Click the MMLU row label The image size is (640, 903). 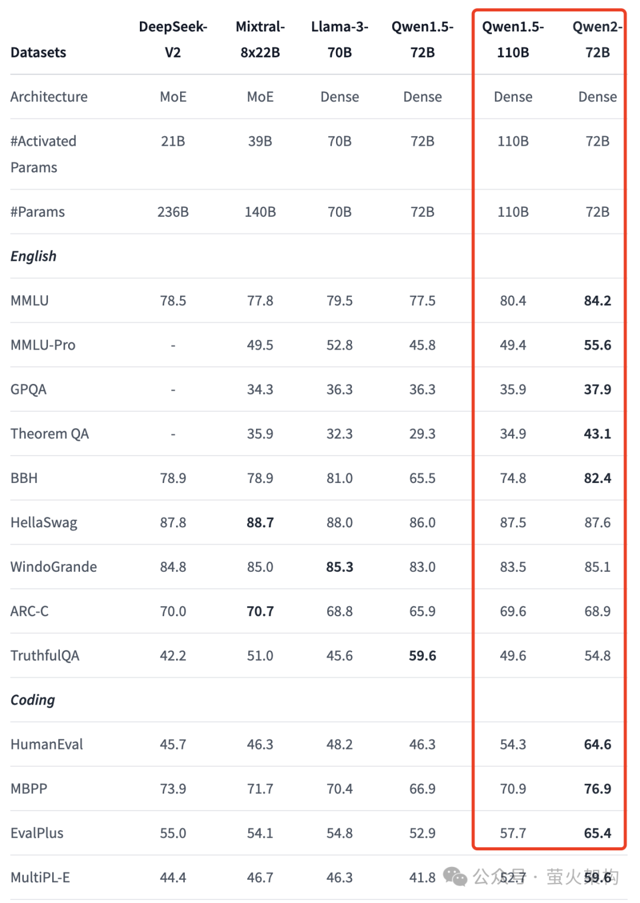[30, 301]
